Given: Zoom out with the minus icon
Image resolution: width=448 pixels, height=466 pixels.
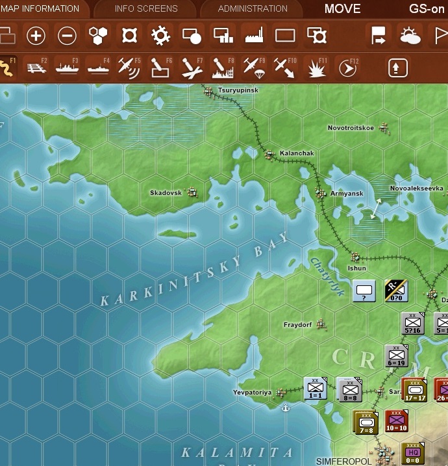Looking at the screenshot, I should tap(67, 36).
